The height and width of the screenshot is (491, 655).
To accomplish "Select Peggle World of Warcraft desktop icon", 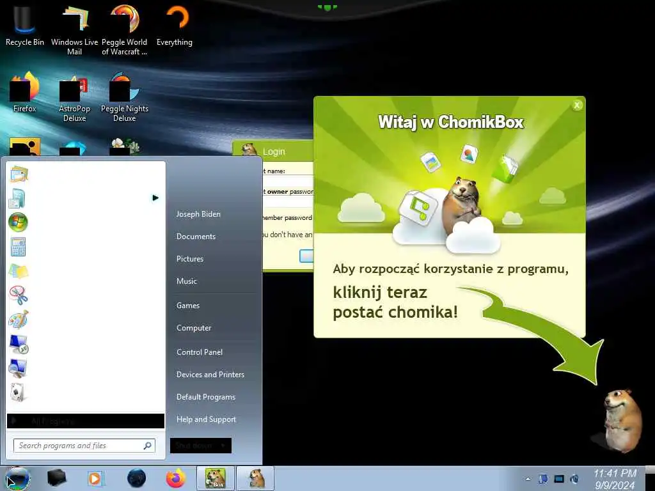I will click(125, 29).
